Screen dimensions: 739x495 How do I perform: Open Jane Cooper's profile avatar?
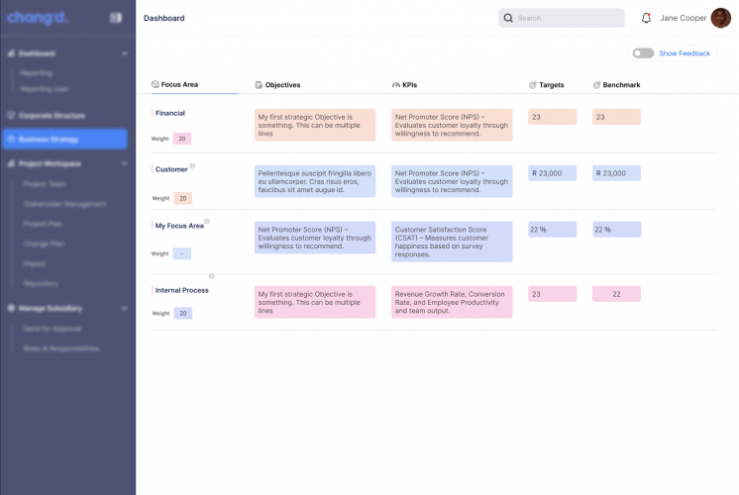(720, 18)
